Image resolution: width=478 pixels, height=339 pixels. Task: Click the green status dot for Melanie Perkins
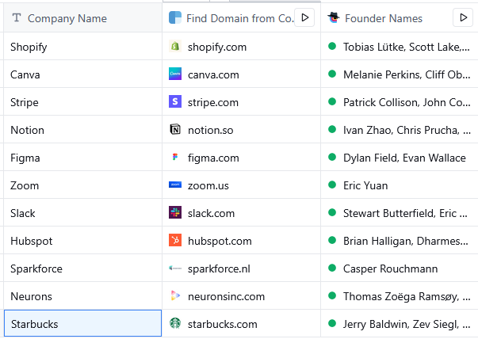332,74
